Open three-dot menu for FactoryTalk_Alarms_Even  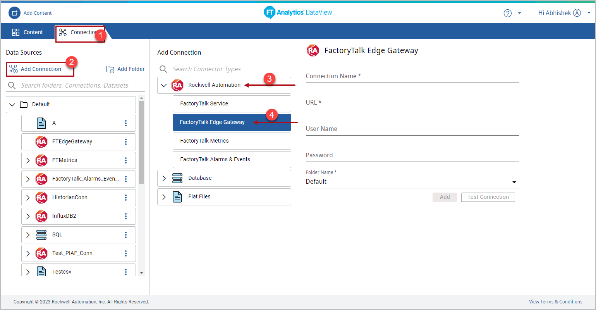126,179
